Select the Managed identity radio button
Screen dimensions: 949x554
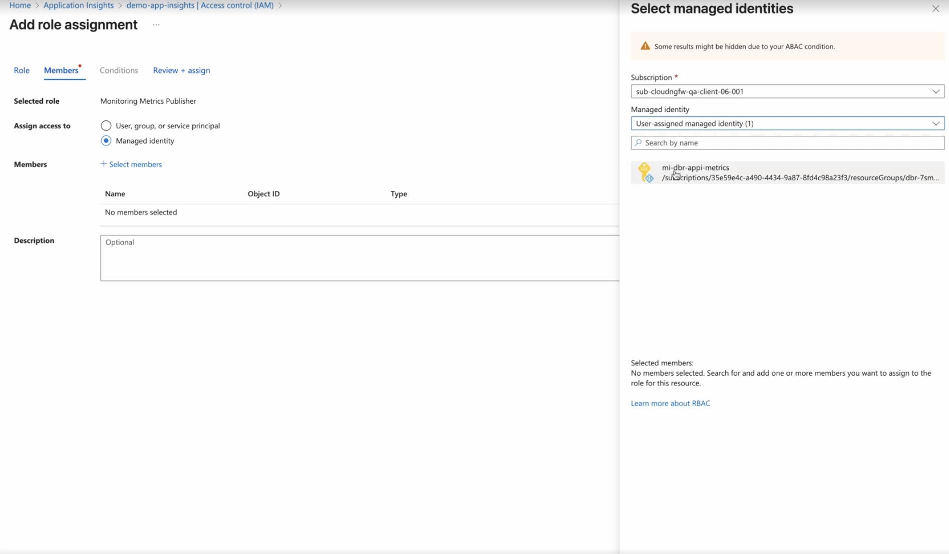pos(106,141)
